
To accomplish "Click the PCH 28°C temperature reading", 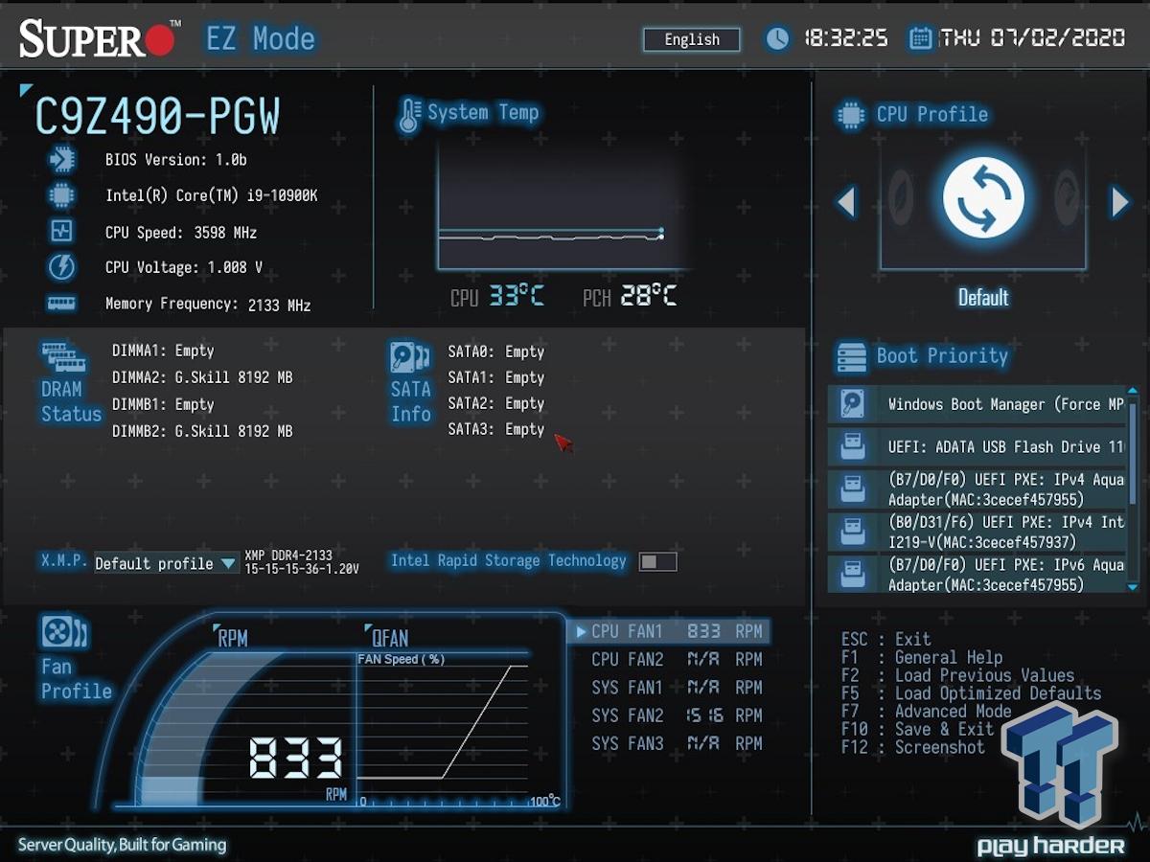I will click(630, 297).
